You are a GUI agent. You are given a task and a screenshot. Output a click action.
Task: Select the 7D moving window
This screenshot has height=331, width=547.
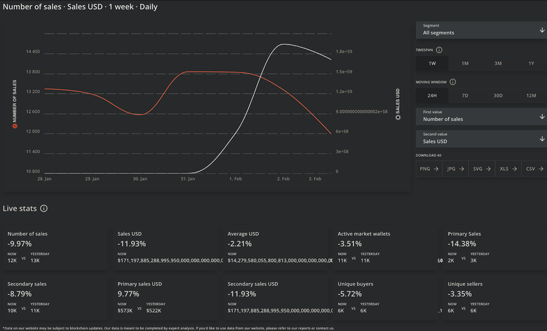pos(465,96)
